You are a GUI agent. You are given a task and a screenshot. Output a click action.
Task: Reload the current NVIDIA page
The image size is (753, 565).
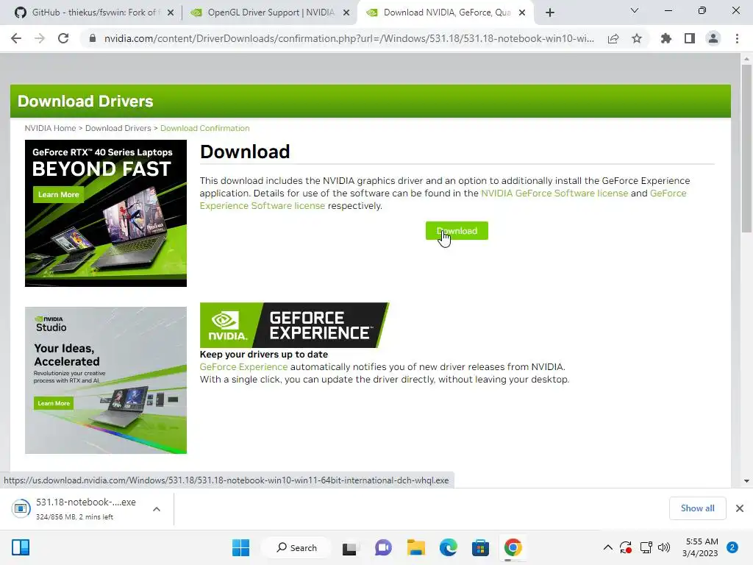[63, 38]
